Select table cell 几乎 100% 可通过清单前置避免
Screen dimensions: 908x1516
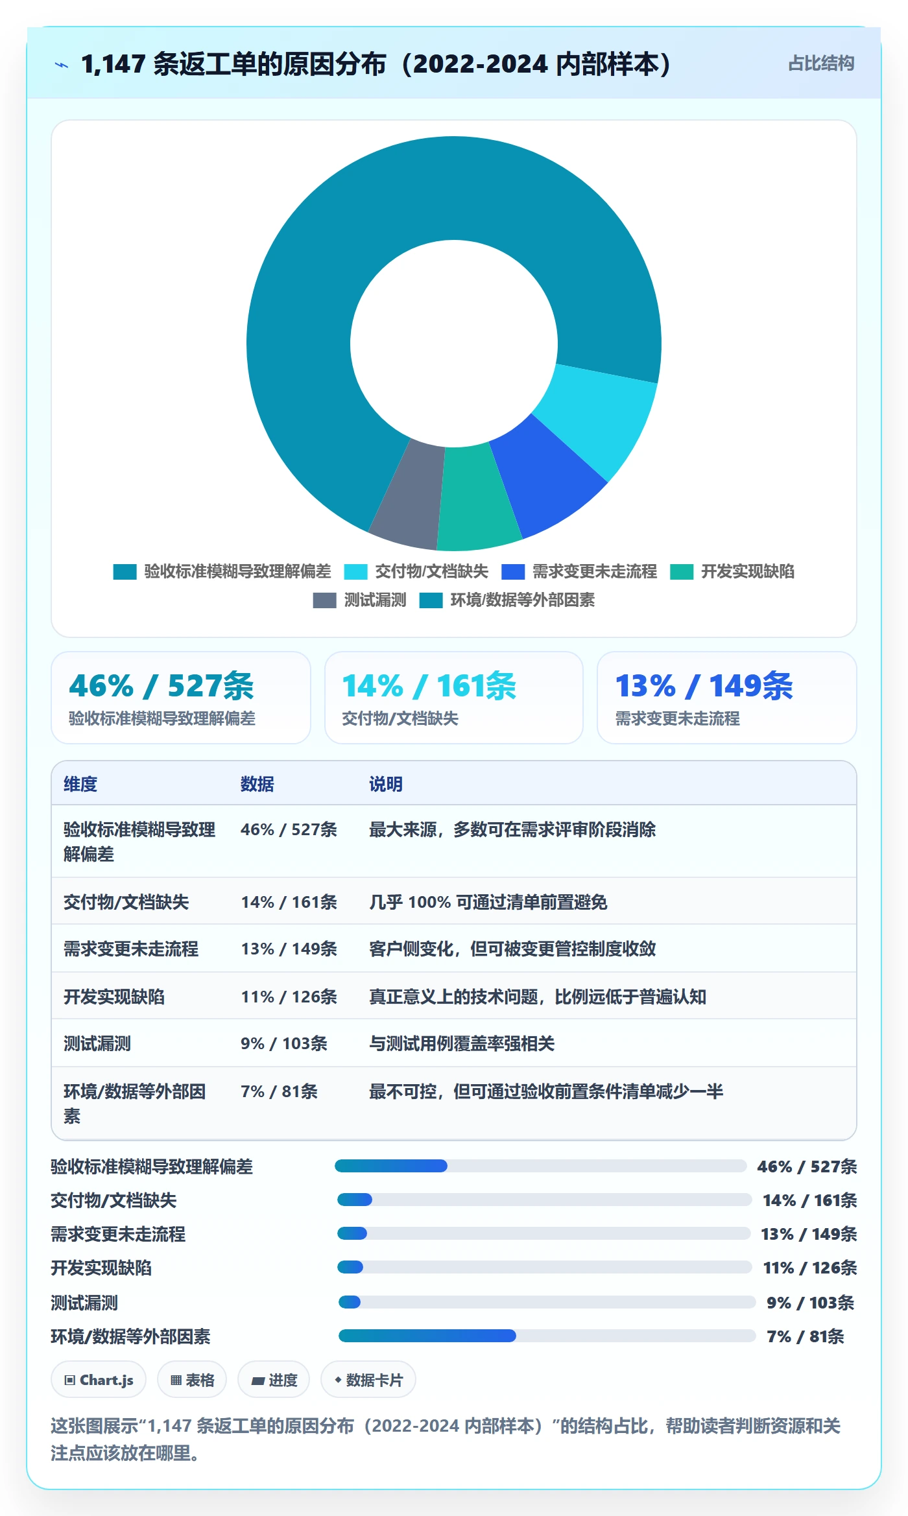488,902
